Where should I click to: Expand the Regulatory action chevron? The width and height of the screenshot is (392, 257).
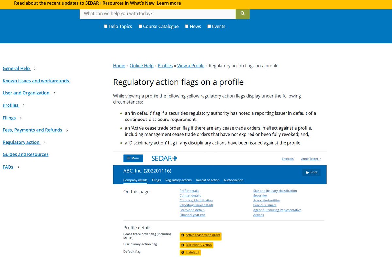[x=44, y=142]
